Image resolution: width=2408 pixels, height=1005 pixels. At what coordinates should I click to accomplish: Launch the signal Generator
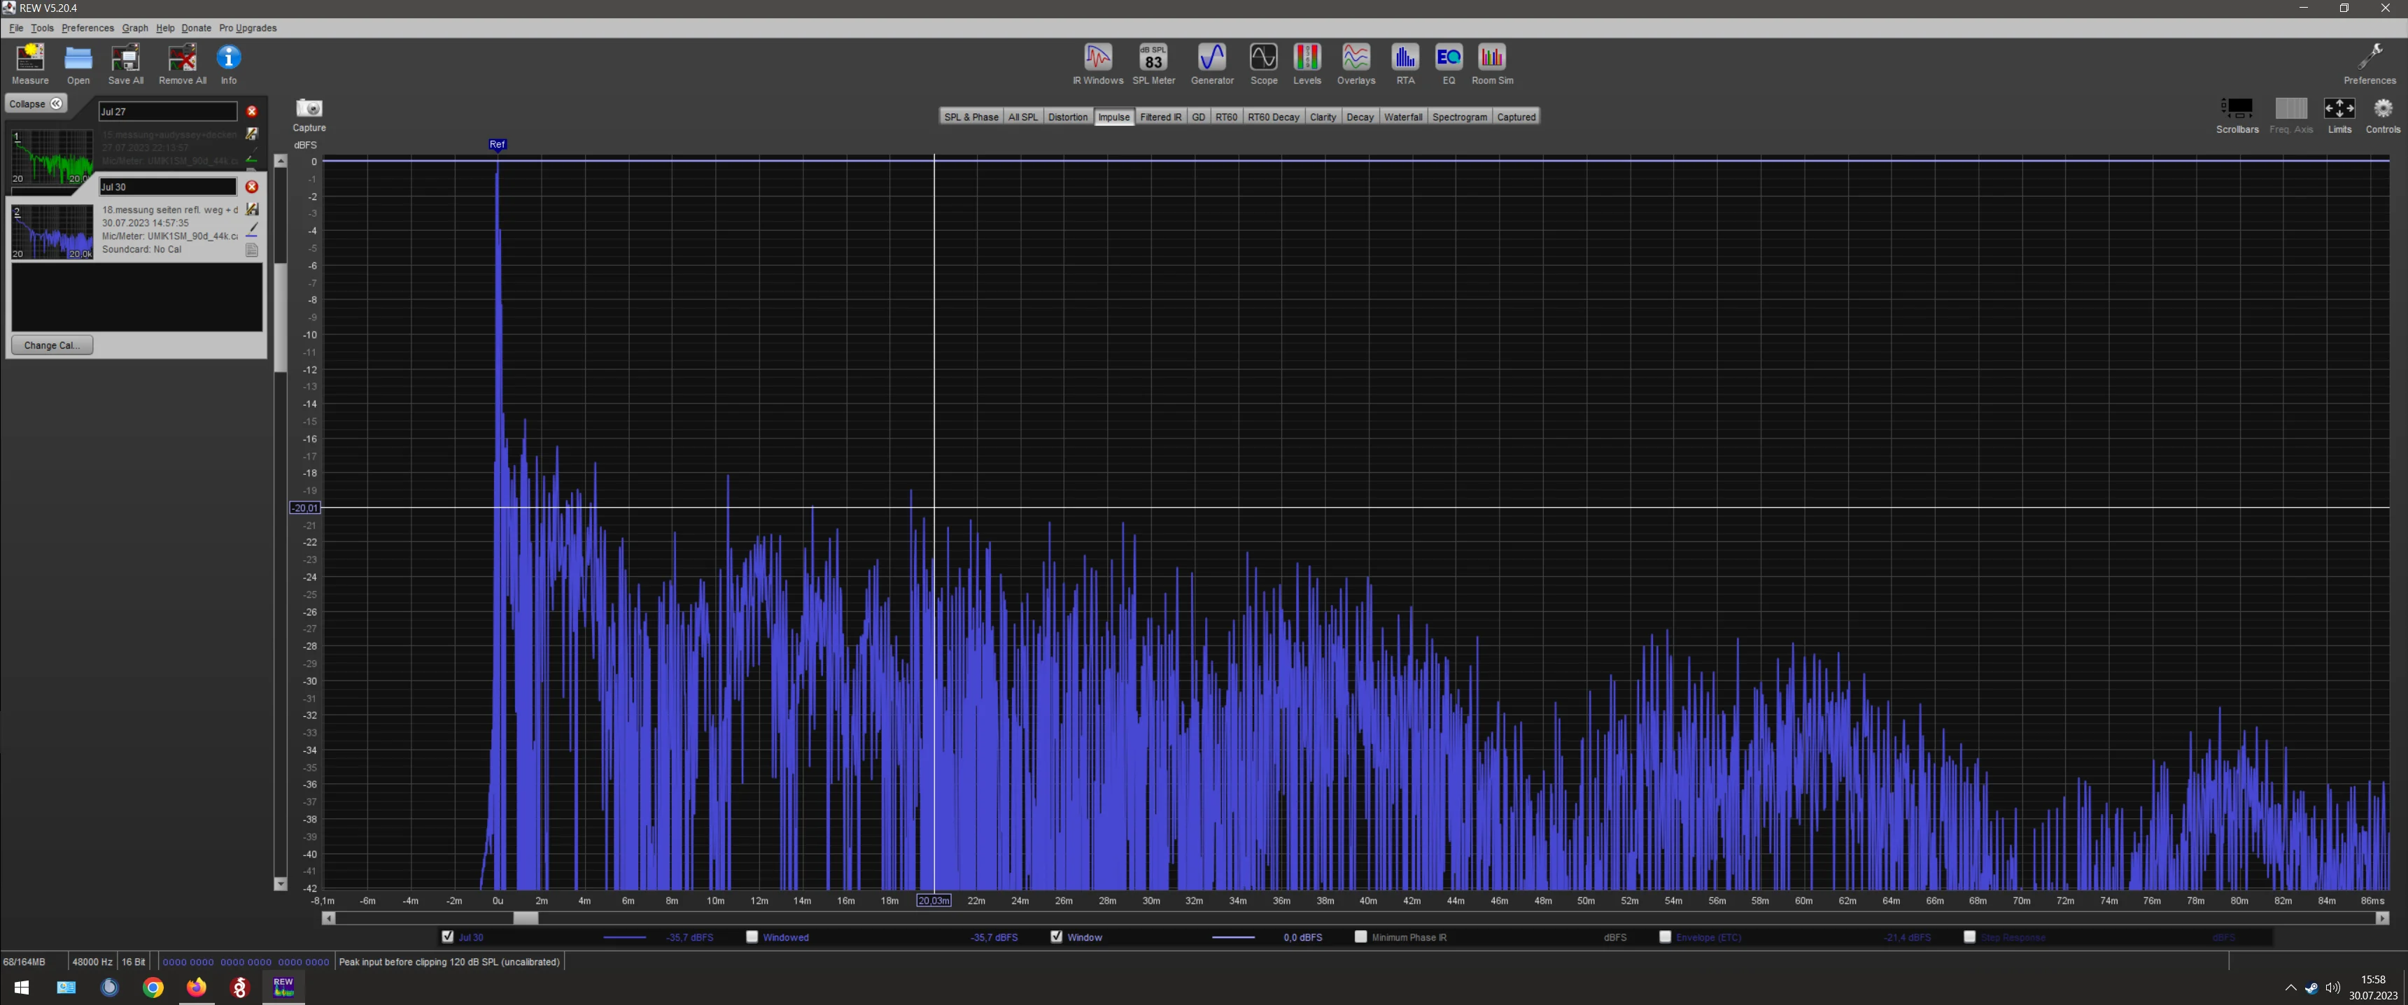(x=1213, y=64)
